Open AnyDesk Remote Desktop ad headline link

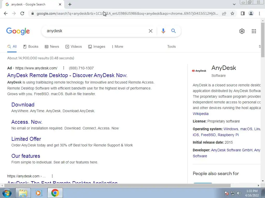[x=67, y=75]
